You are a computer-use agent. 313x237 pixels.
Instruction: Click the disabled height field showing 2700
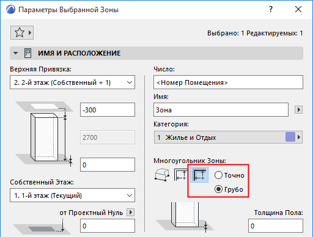(108, 137)
